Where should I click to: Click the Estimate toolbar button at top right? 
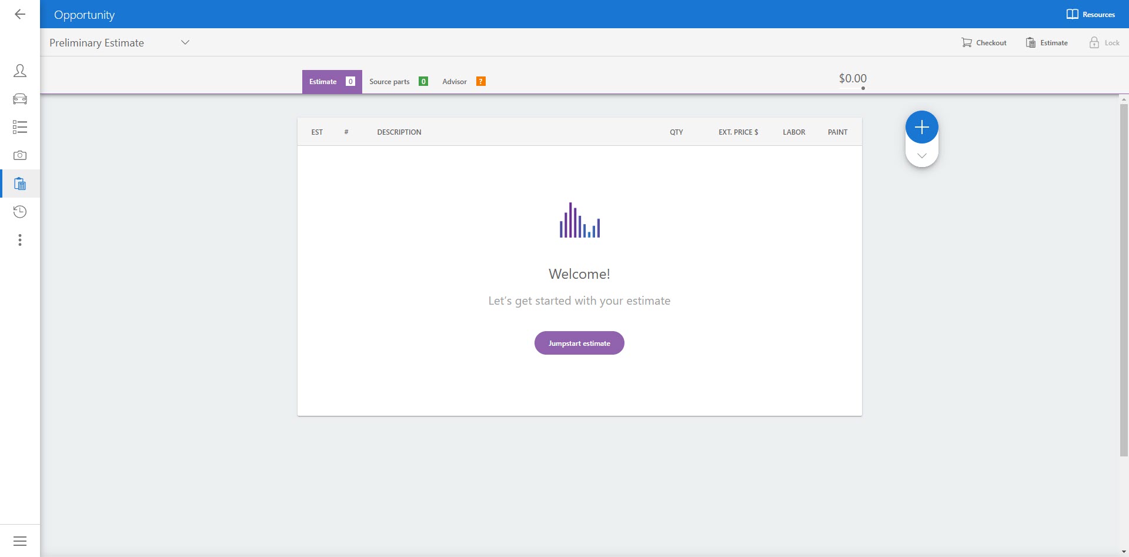pyautogui.click(x=1047, y=43)
